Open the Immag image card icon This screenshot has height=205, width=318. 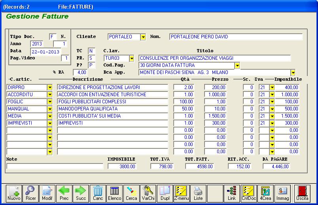pos(282,194)
